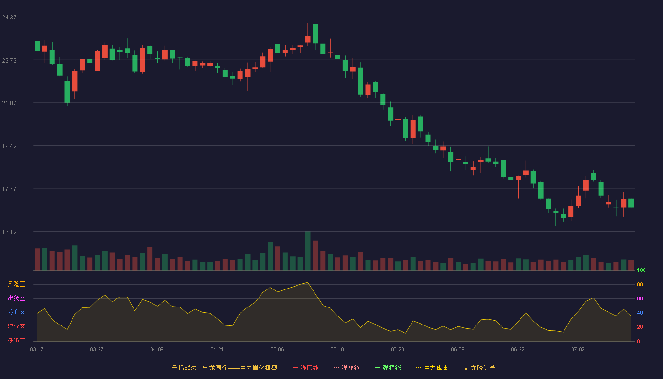Select the 05-06 date on the time axis

(x=277, y=349)
